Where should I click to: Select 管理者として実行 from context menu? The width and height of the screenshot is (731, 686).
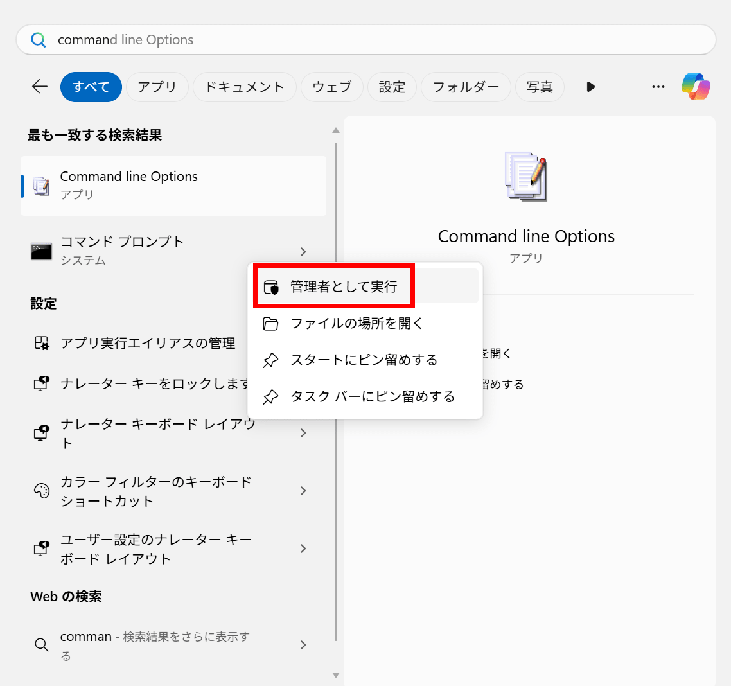click(344, 286)
